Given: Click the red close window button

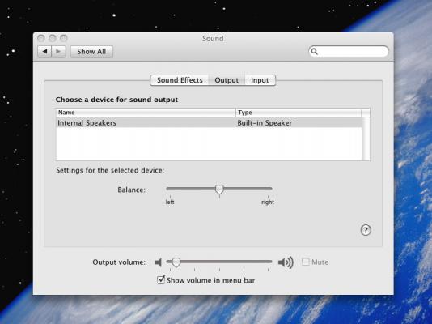Looking at the screenshot, I should (x=41, y=38).
